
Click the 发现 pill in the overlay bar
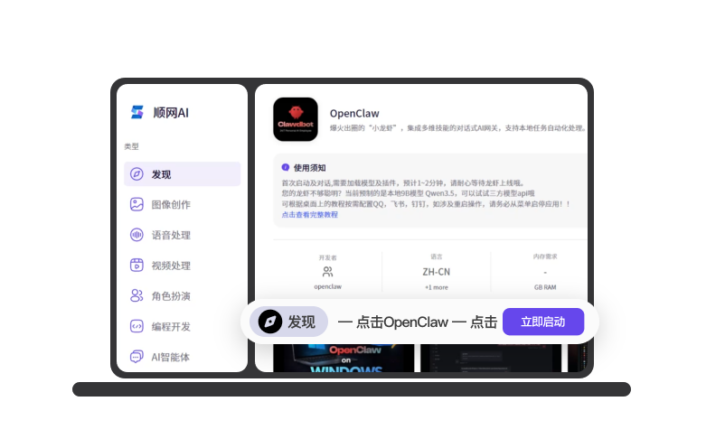click(288, 322)
